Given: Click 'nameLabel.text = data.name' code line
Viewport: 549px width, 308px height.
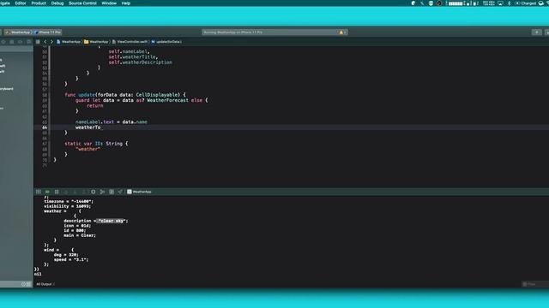Looking at the screenshot, I should (112, 121).
